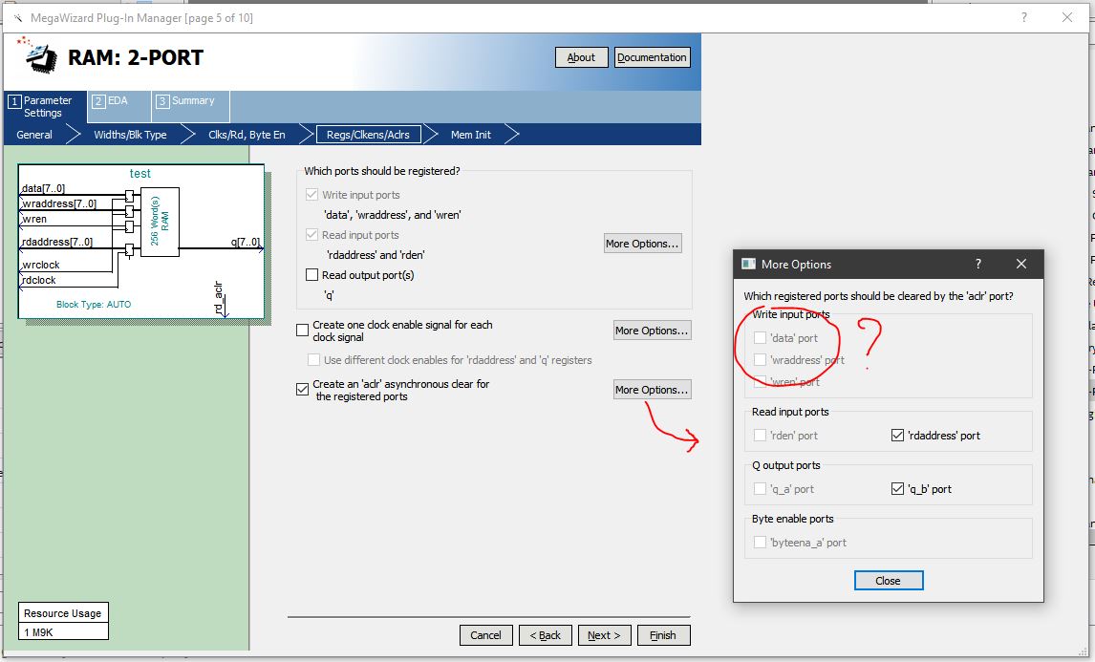Click the wraddress[7..0] port label
Viewport: 1095px width, 662px height.
click(x=59, y=203)
